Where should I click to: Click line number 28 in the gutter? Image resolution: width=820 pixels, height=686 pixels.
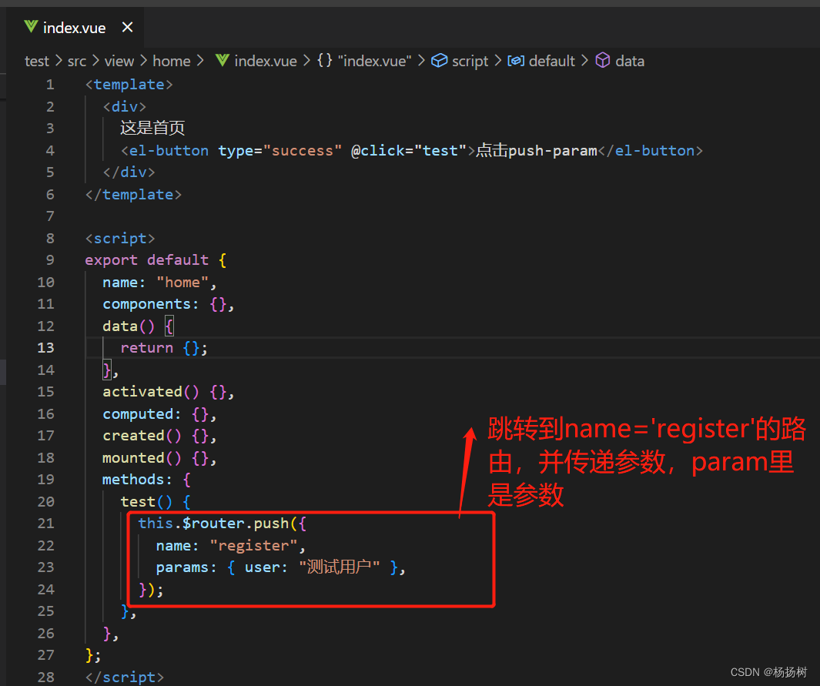pos(45,677)
